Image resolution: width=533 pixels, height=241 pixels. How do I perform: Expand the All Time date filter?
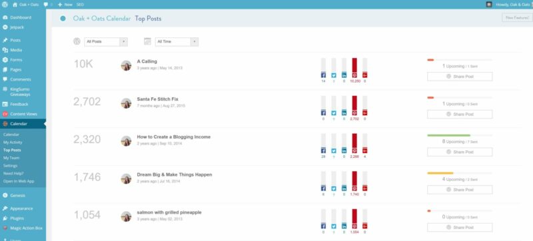(x=177, y=42)
